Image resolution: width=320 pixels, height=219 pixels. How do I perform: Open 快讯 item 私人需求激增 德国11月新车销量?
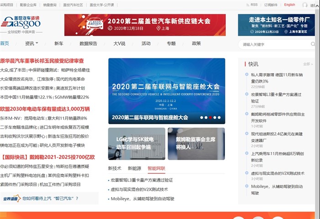click(x=277, y=78)
